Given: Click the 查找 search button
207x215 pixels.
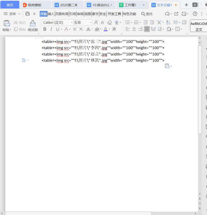Looking at the screenshot, I should (147, 14).
